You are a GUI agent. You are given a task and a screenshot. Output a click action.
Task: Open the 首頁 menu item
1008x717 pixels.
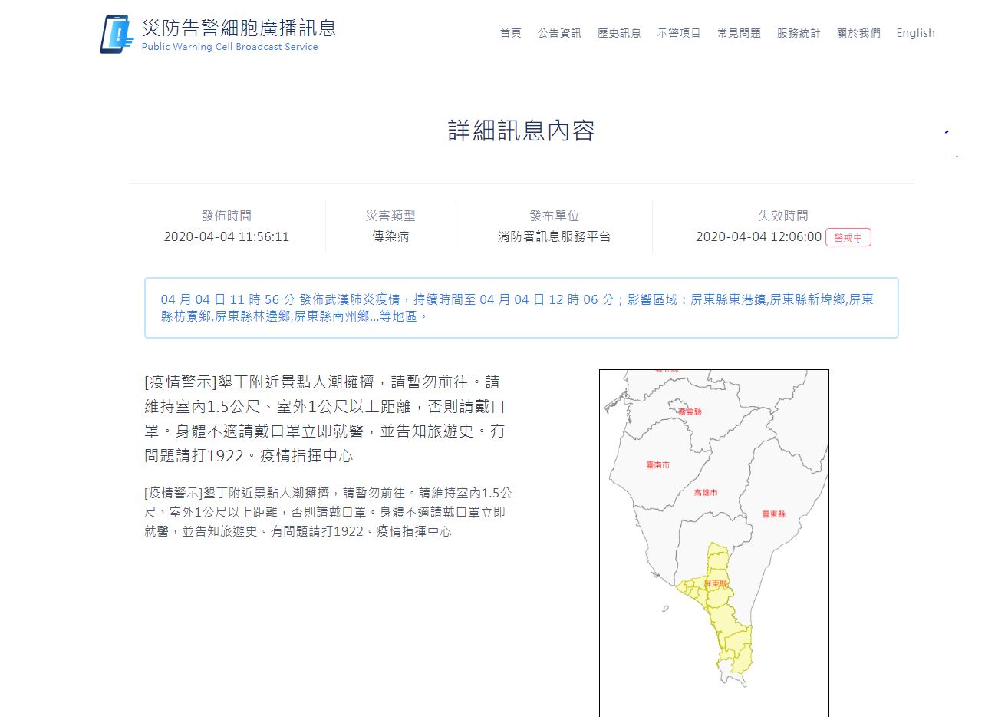[510, 33]
